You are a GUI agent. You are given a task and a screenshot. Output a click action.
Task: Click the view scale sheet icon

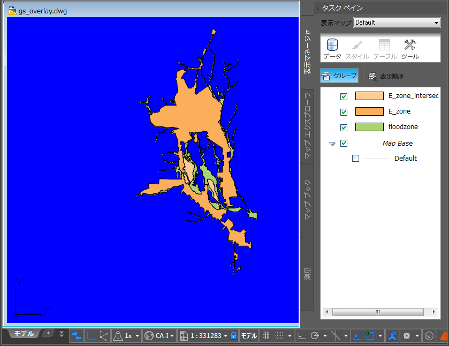(x=184, y=336)
